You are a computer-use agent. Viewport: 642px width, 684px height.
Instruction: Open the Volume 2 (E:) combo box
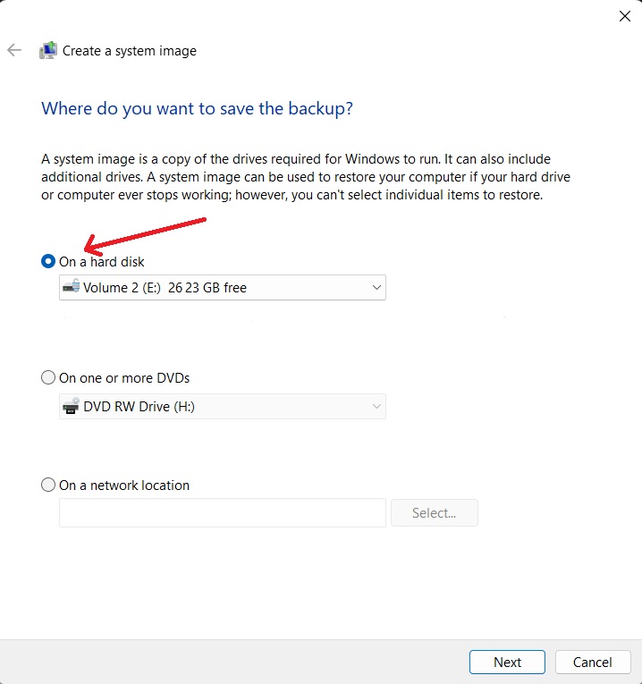[223, 288]
